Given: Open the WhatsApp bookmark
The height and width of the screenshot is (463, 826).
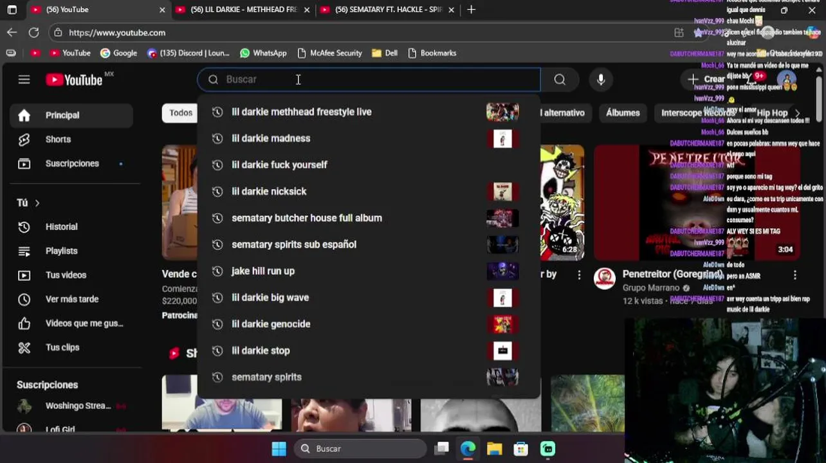Looking at the screenshot, I should (x=263, y=53).
